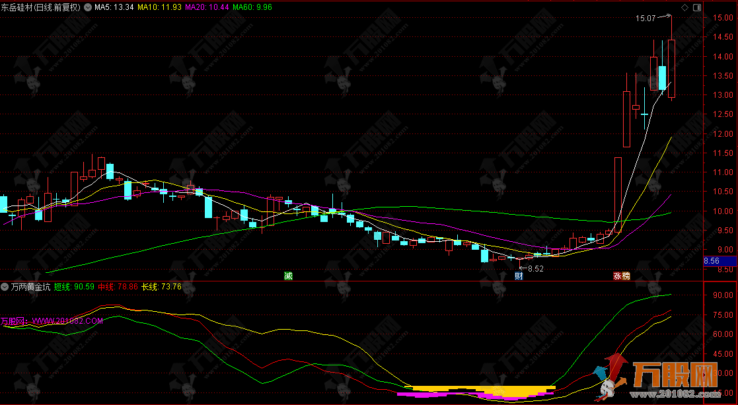Click the blue 8.56 price axis tag
Viewport: 738px width, 405px height.
coord(712,261)
